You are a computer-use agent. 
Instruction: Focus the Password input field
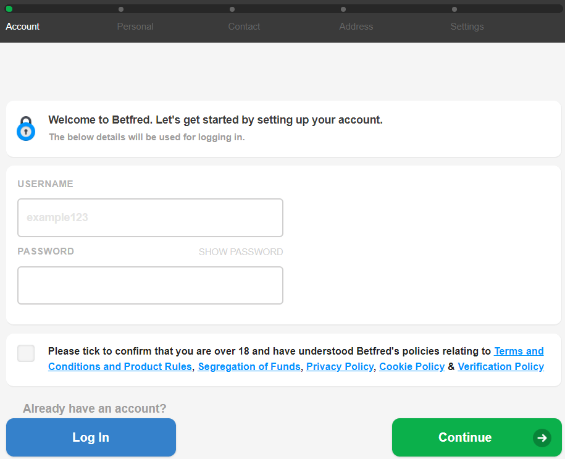click(150, 285)
